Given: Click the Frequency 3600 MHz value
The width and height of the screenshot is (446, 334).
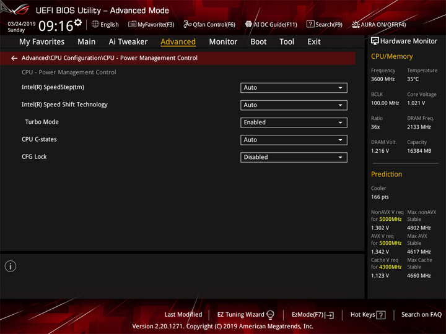Looking at the screenshot, I should [383, 79].
